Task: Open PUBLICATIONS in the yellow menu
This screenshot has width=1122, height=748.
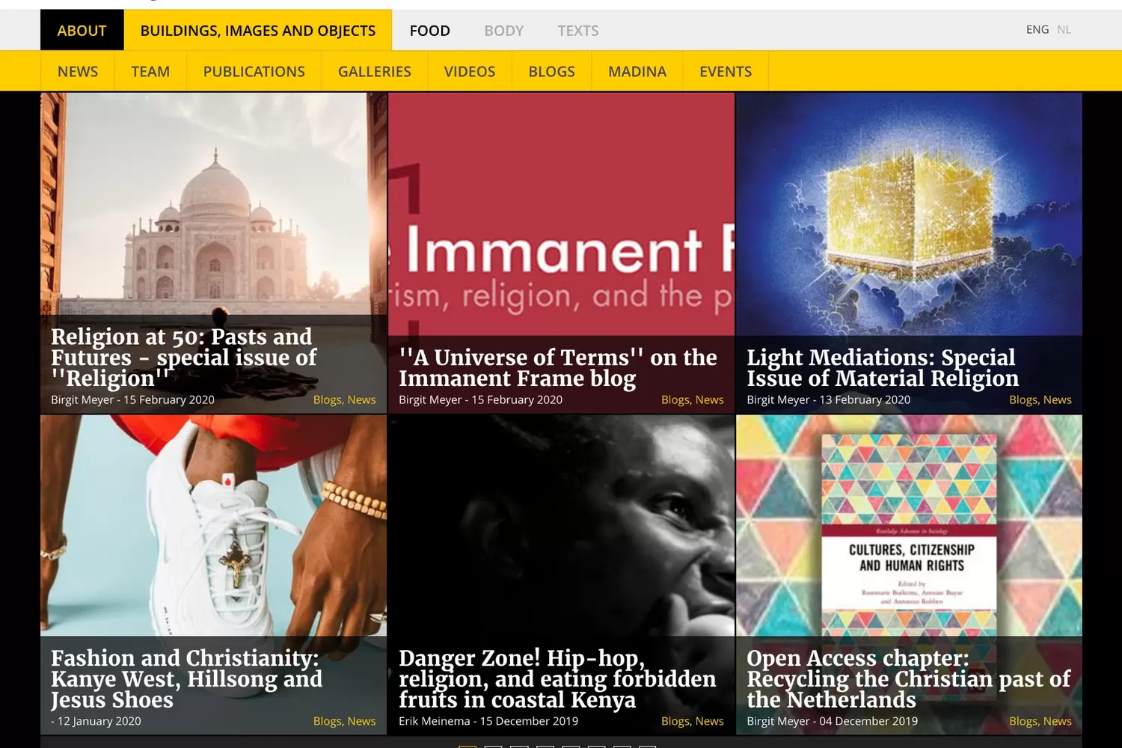Action: [x=254, y=72]
